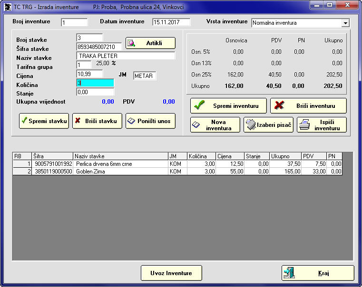Click the Naziv stavke column header

pyautogui.click(x=121, y=156)
